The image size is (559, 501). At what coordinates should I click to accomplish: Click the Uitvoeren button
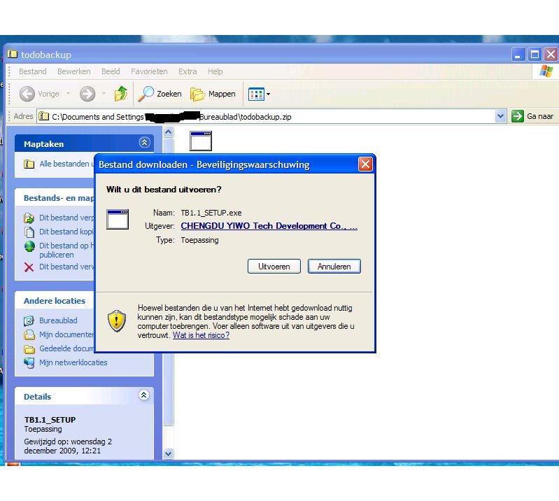[274, 267]
